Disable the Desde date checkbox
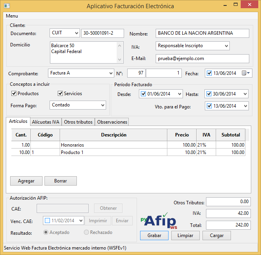The image size is (261, 255). tap(143, 94)
